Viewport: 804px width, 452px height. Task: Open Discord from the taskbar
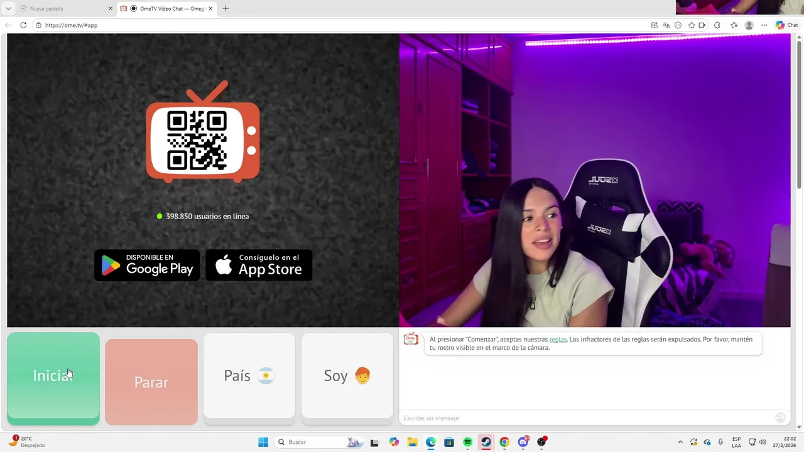pyautogui.click(x=523, y=442)
